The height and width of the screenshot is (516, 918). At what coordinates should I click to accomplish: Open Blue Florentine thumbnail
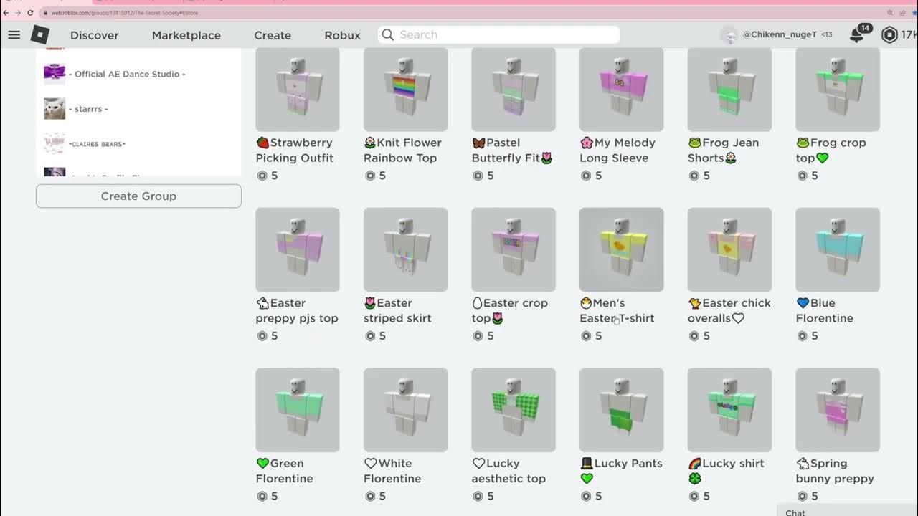click(838, 249)
